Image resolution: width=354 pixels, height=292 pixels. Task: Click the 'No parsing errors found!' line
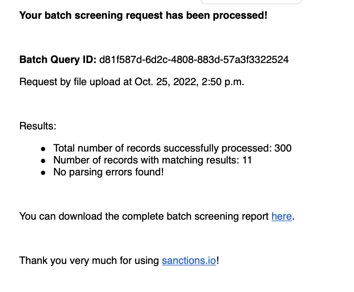pyautogui.click(x=108, y=172)
